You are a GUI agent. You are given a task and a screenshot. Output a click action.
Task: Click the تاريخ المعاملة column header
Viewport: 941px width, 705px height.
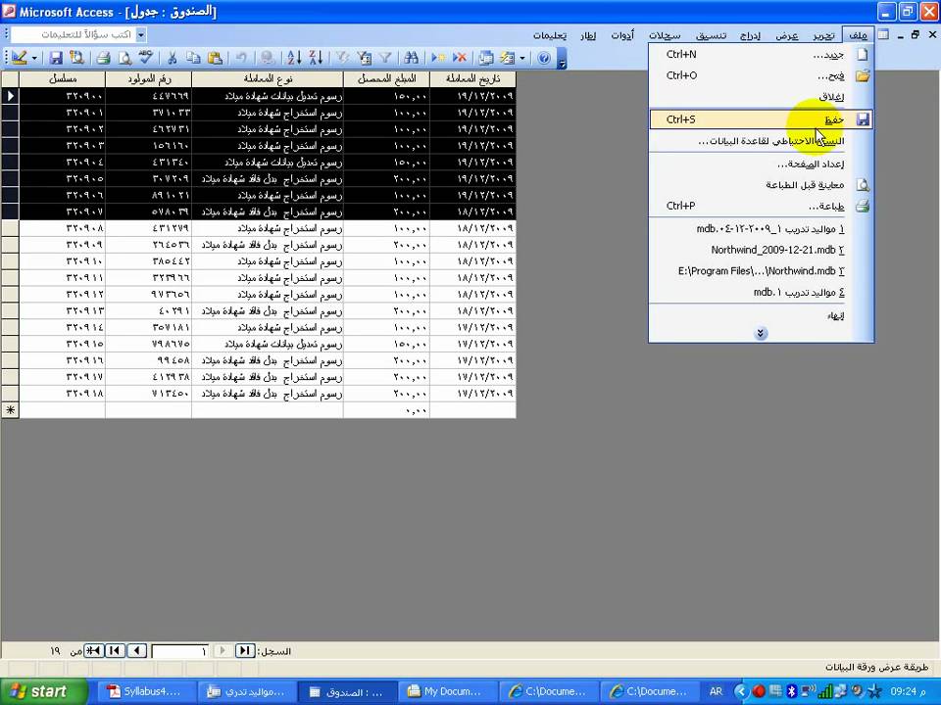coord(472,78)
